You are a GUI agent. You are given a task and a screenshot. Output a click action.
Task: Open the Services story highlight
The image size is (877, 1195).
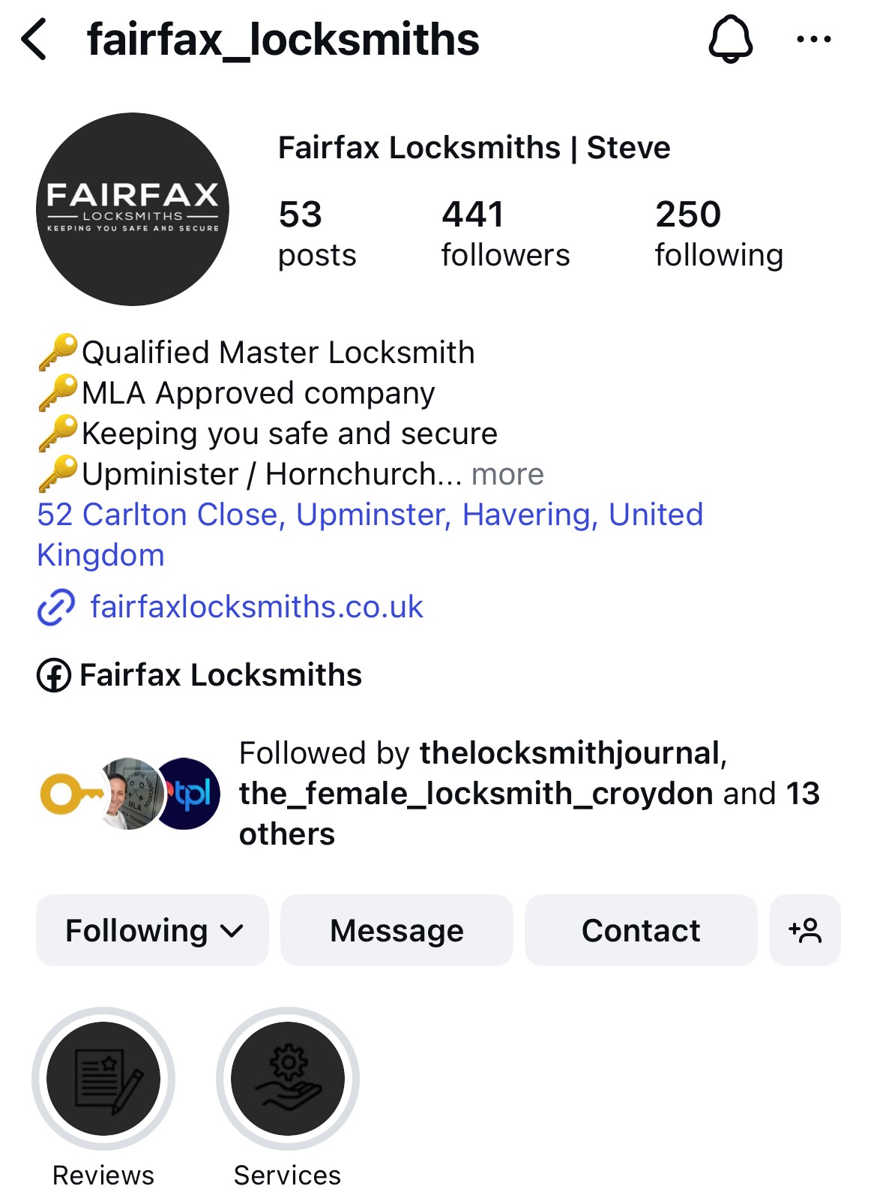pos(288,1079)
